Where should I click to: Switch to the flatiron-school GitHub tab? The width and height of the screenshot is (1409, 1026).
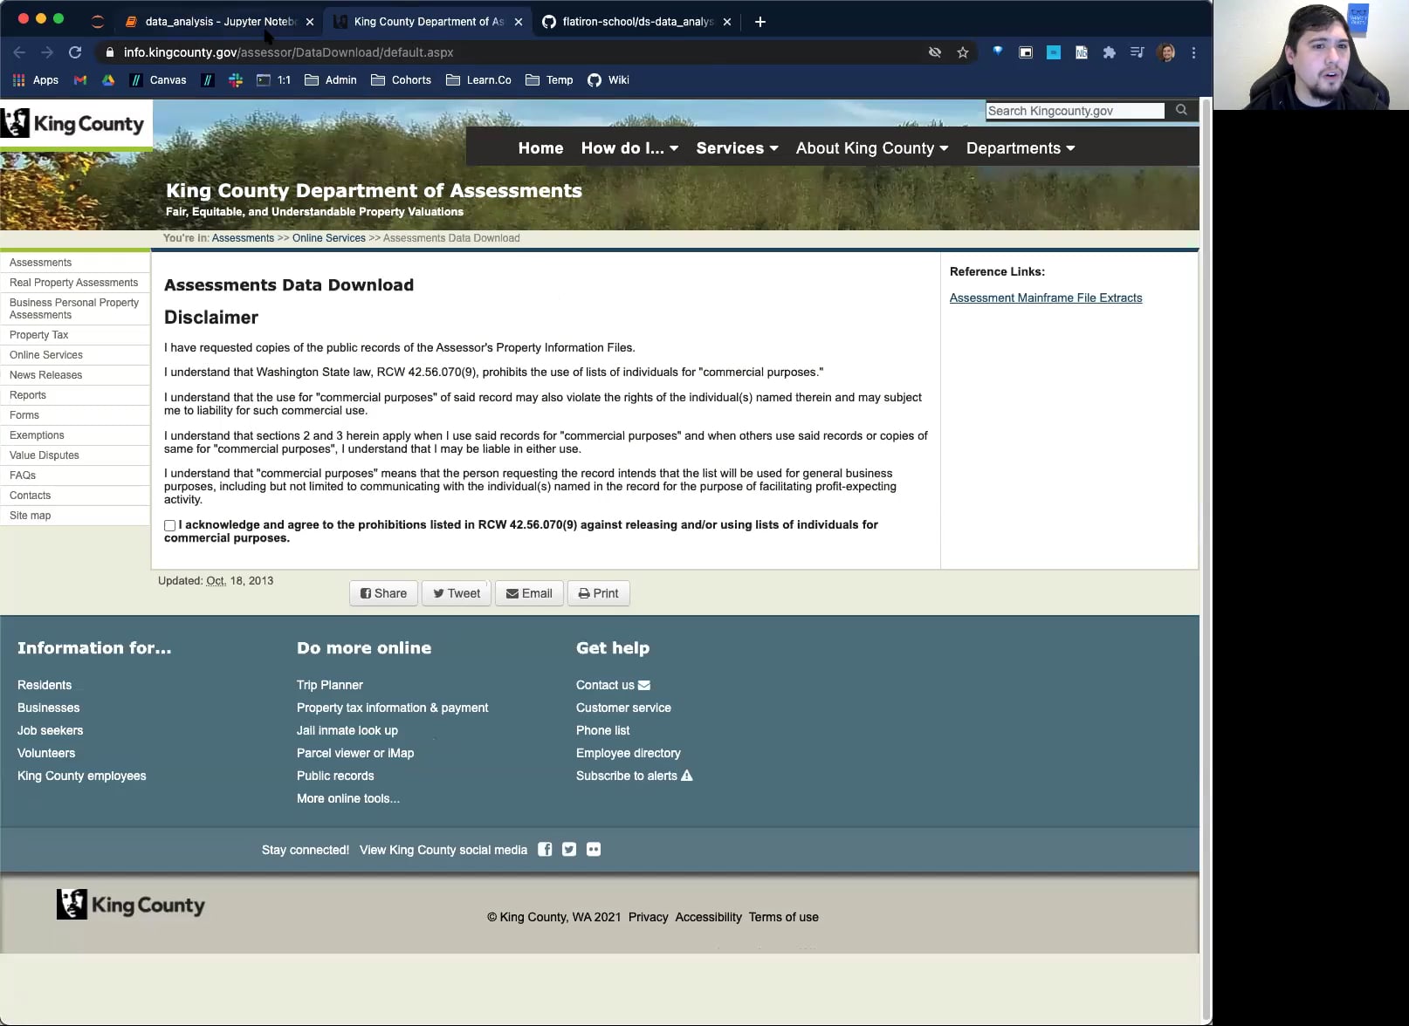click(x=636, y=22)
